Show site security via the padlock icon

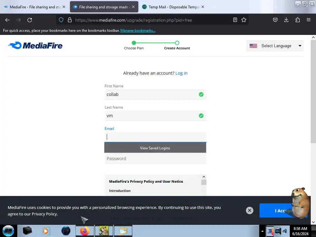click(x=70, y=20)
